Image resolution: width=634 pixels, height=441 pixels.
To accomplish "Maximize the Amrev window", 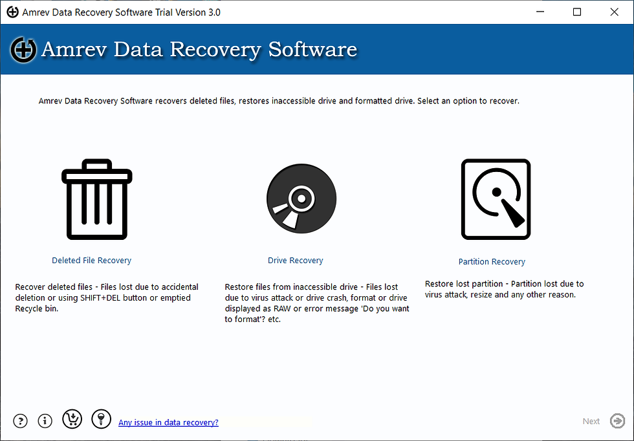I will tap(577, 12).
